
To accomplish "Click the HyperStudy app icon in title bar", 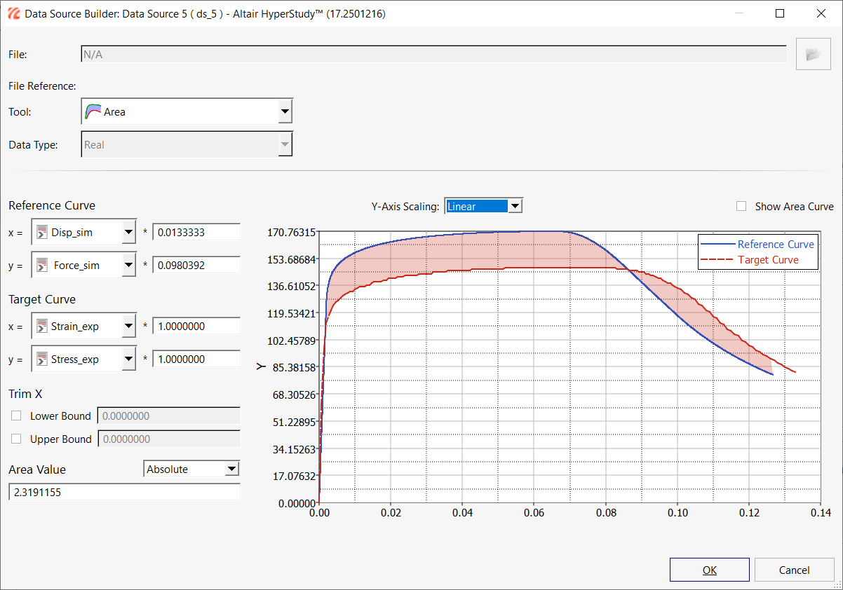I will click(13, 13).
